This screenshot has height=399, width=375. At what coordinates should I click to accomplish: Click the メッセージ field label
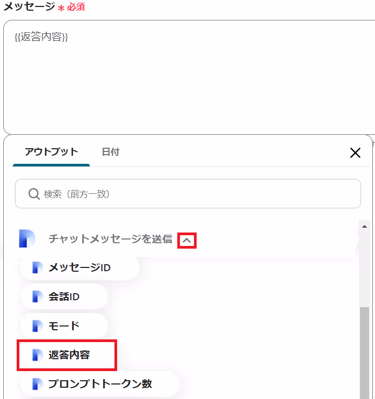(29, 6)
